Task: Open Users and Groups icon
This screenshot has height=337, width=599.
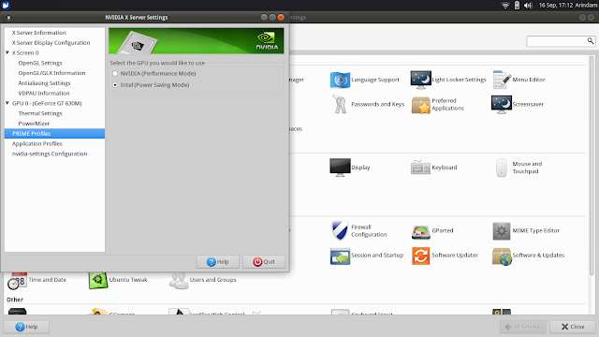Action: point(179,281)
